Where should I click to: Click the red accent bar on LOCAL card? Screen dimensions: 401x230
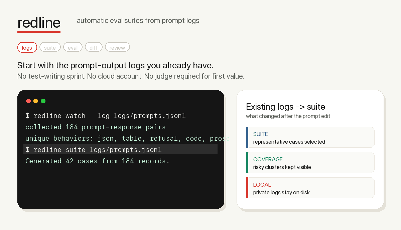pyautogui.click(x=247, y=188)
